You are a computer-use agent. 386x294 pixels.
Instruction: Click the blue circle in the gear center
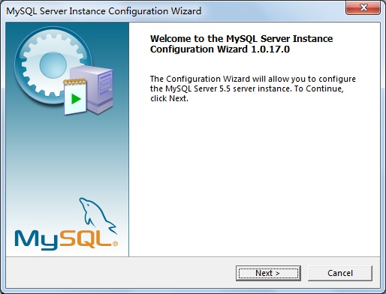(53, 64)
